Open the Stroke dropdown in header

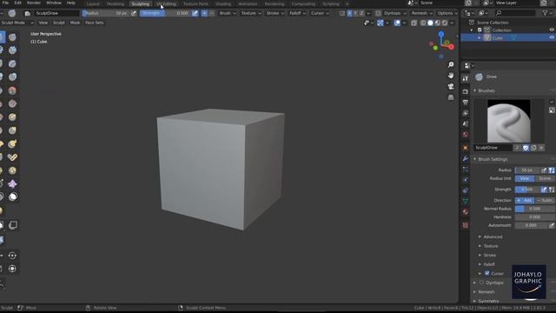(x=275, y=13)
